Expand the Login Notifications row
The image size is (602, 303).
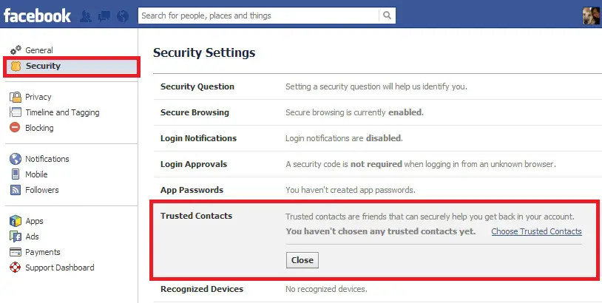(377, 138)
